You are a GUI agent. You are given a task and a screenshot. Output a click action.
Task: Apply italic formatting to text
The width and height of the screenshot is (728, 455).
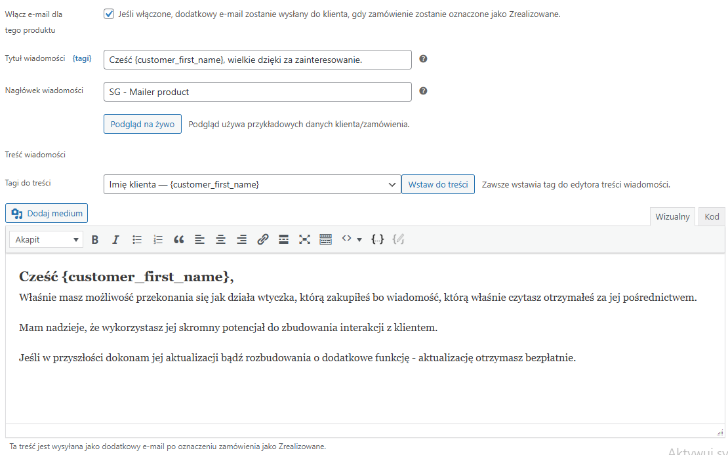115,240
